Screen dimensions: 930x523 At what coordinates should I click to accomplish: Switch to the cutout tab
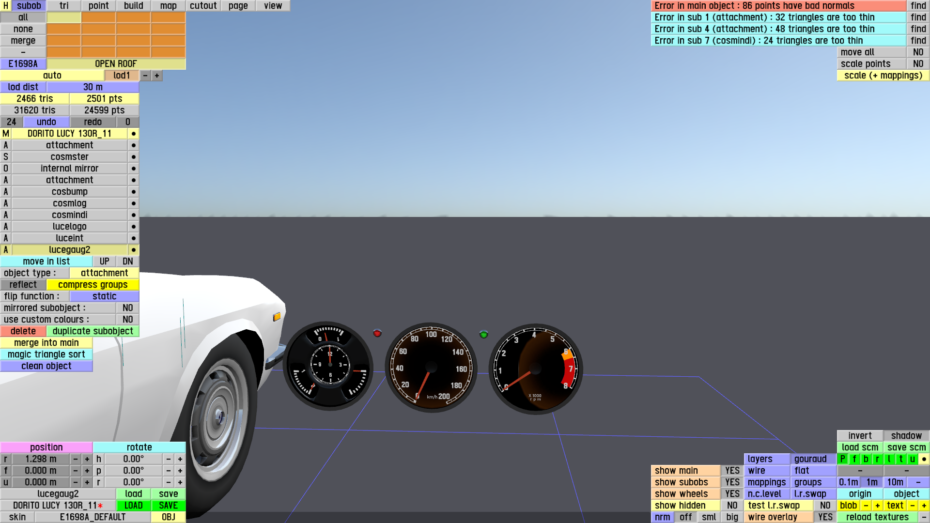coord(203,6)
